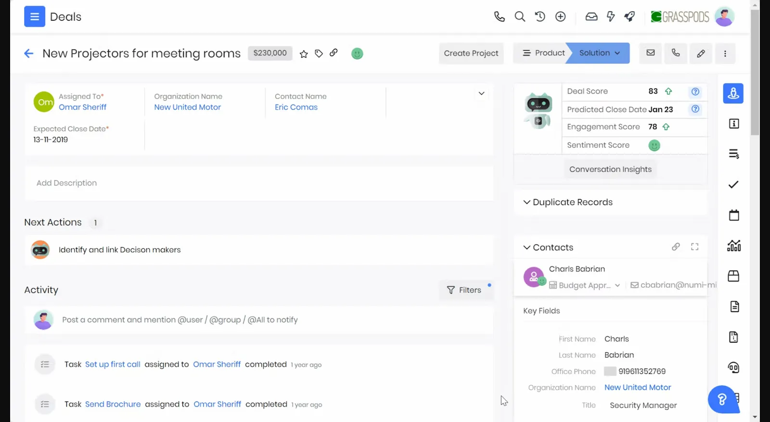Open Eric Comas contact link
This screenshot has height=422, width=770.
[296, 107]
